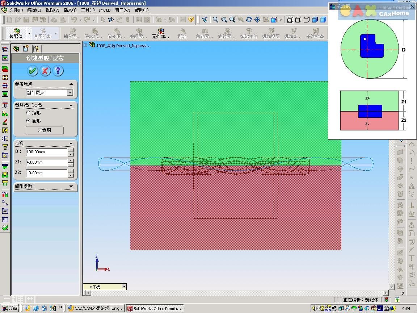Screen dimensions: 417x313
Task: Expand the 间隙参数 clearance section
Action: (x=71, y=186)
